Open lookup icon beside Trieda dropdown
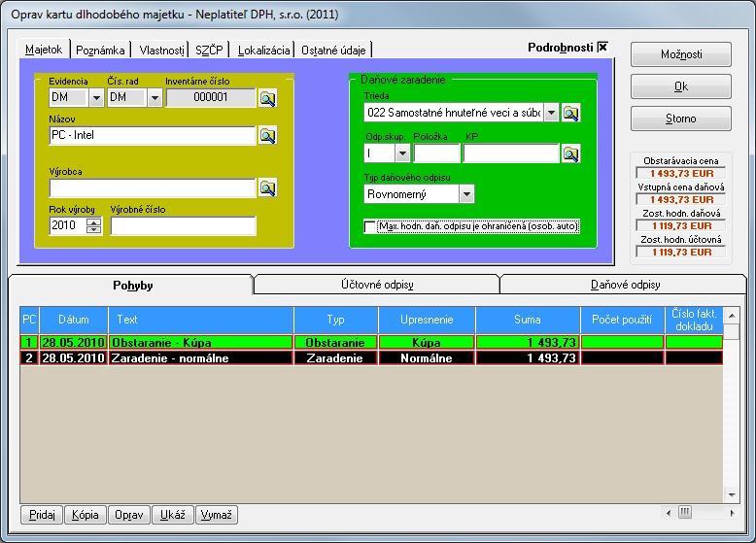The height and width of the screenshot is (543, 756). coord(570,113)
